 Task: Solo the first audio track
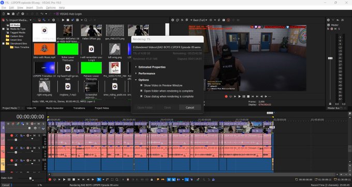39,135
